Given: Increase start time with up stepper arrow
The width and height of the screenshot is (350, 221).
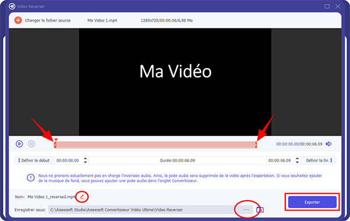Looking at the screenshot, I should coord(86,159).
